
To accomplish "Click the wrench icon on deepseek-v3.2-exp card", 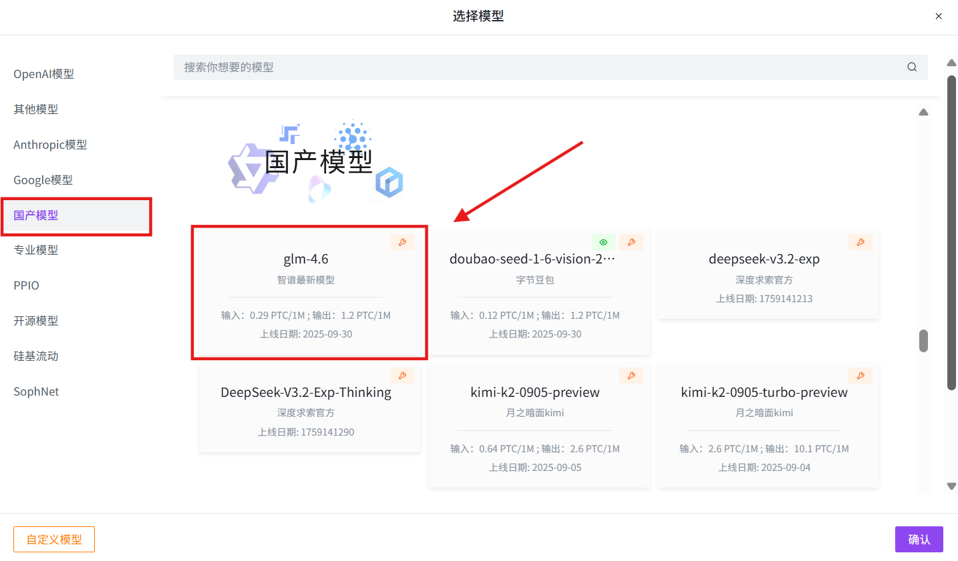I will (x=860, y=242).
